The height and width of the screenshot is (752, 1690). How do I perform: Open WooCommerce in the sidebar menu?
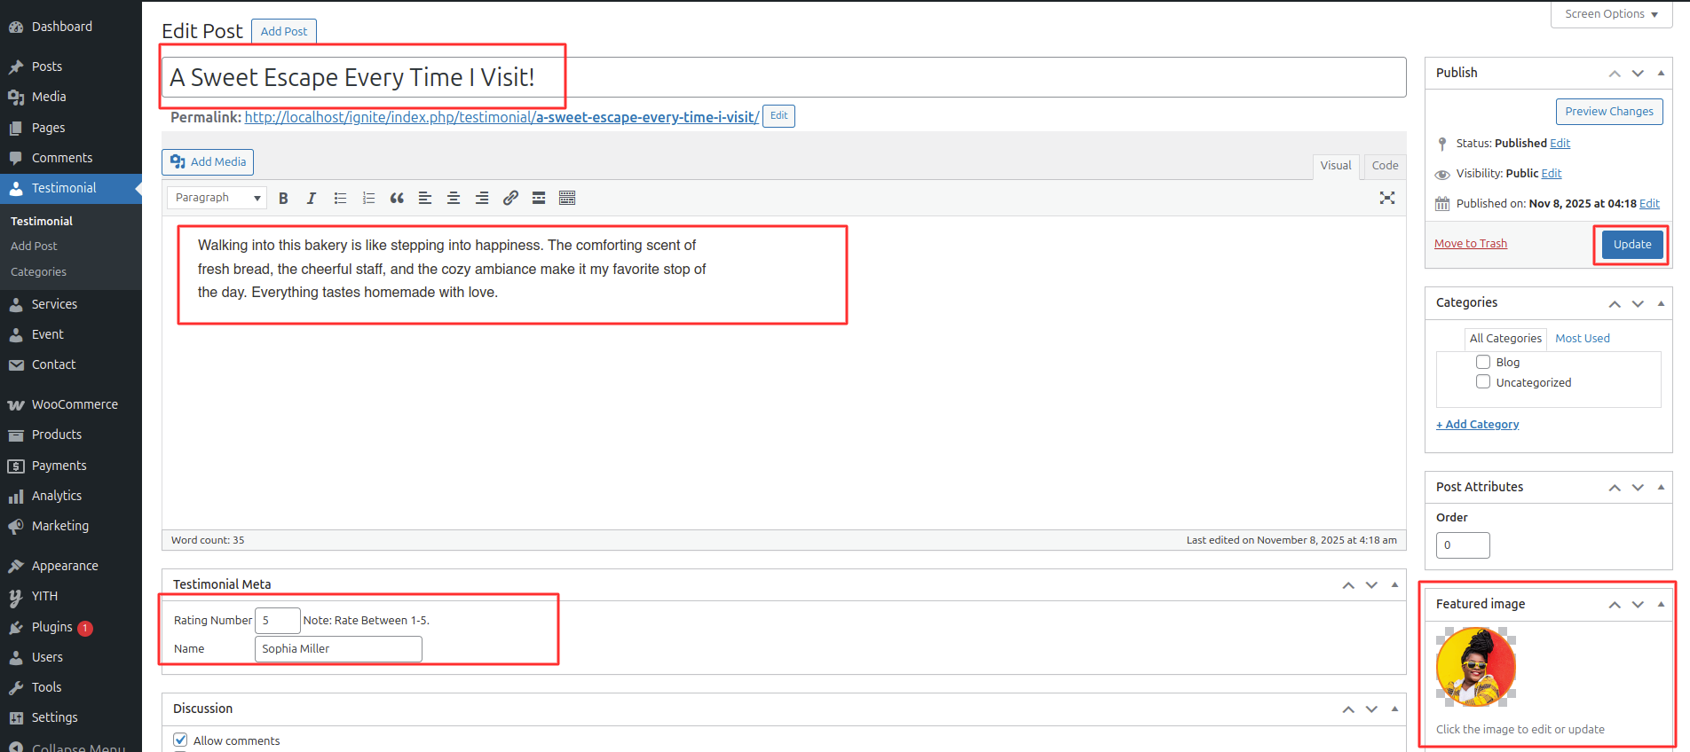[75, 404]
